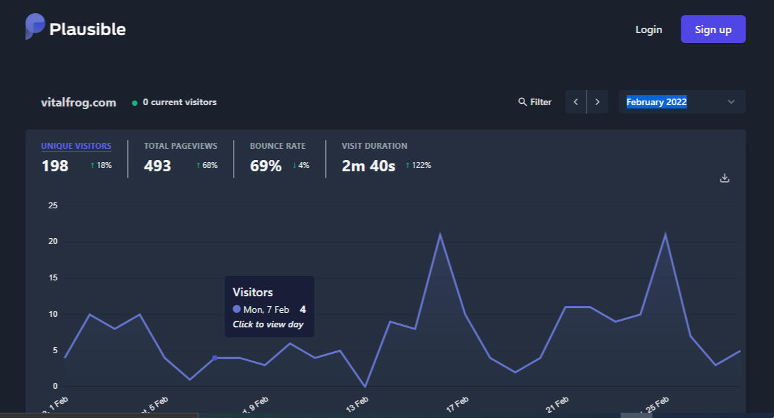The width and height of the screenshot is (774, 418).
Task: Click the graph peak before 17 Feb
Action: tap(440, 234)
